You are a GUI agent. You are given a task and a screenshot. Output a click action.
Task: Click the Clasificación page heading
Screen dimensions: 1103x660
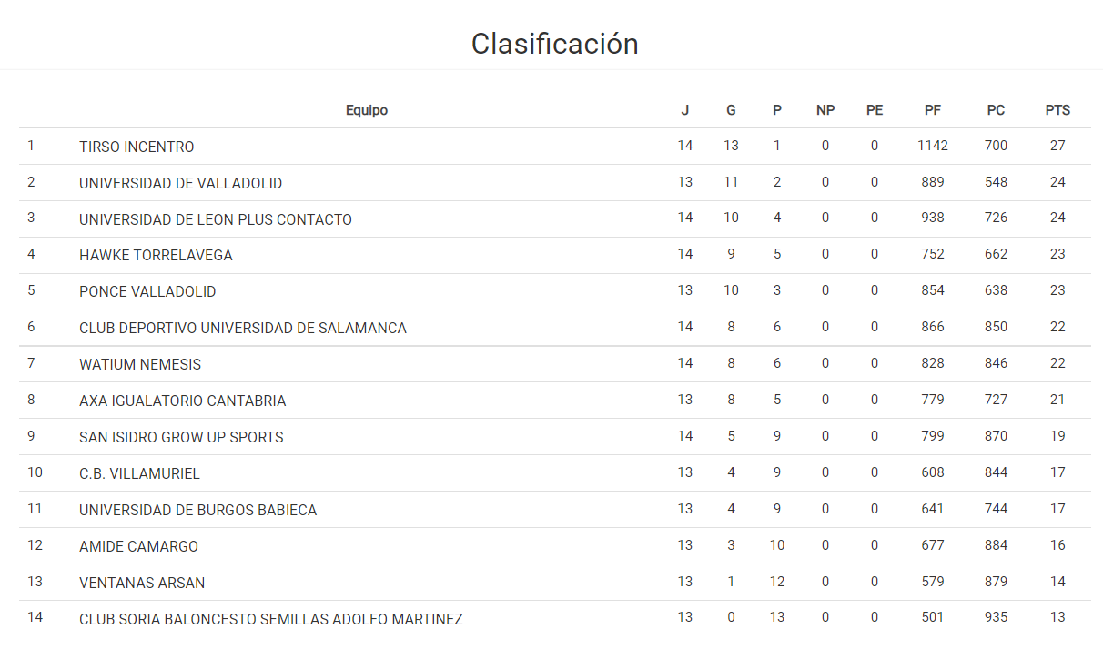(x=554, y=44)
